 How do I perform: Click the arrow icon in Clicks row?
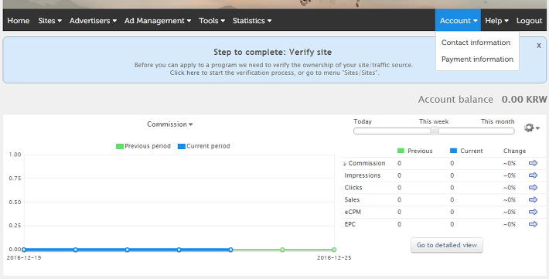coord(533,188)
